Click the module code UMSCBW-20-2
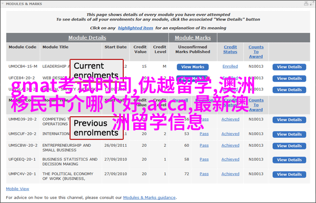 [x=23, y=145]
